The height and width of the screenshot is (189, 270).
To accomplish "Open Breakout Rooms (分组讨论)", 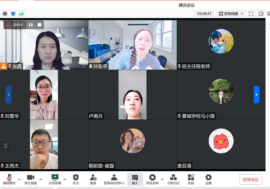I will [173, 179].
